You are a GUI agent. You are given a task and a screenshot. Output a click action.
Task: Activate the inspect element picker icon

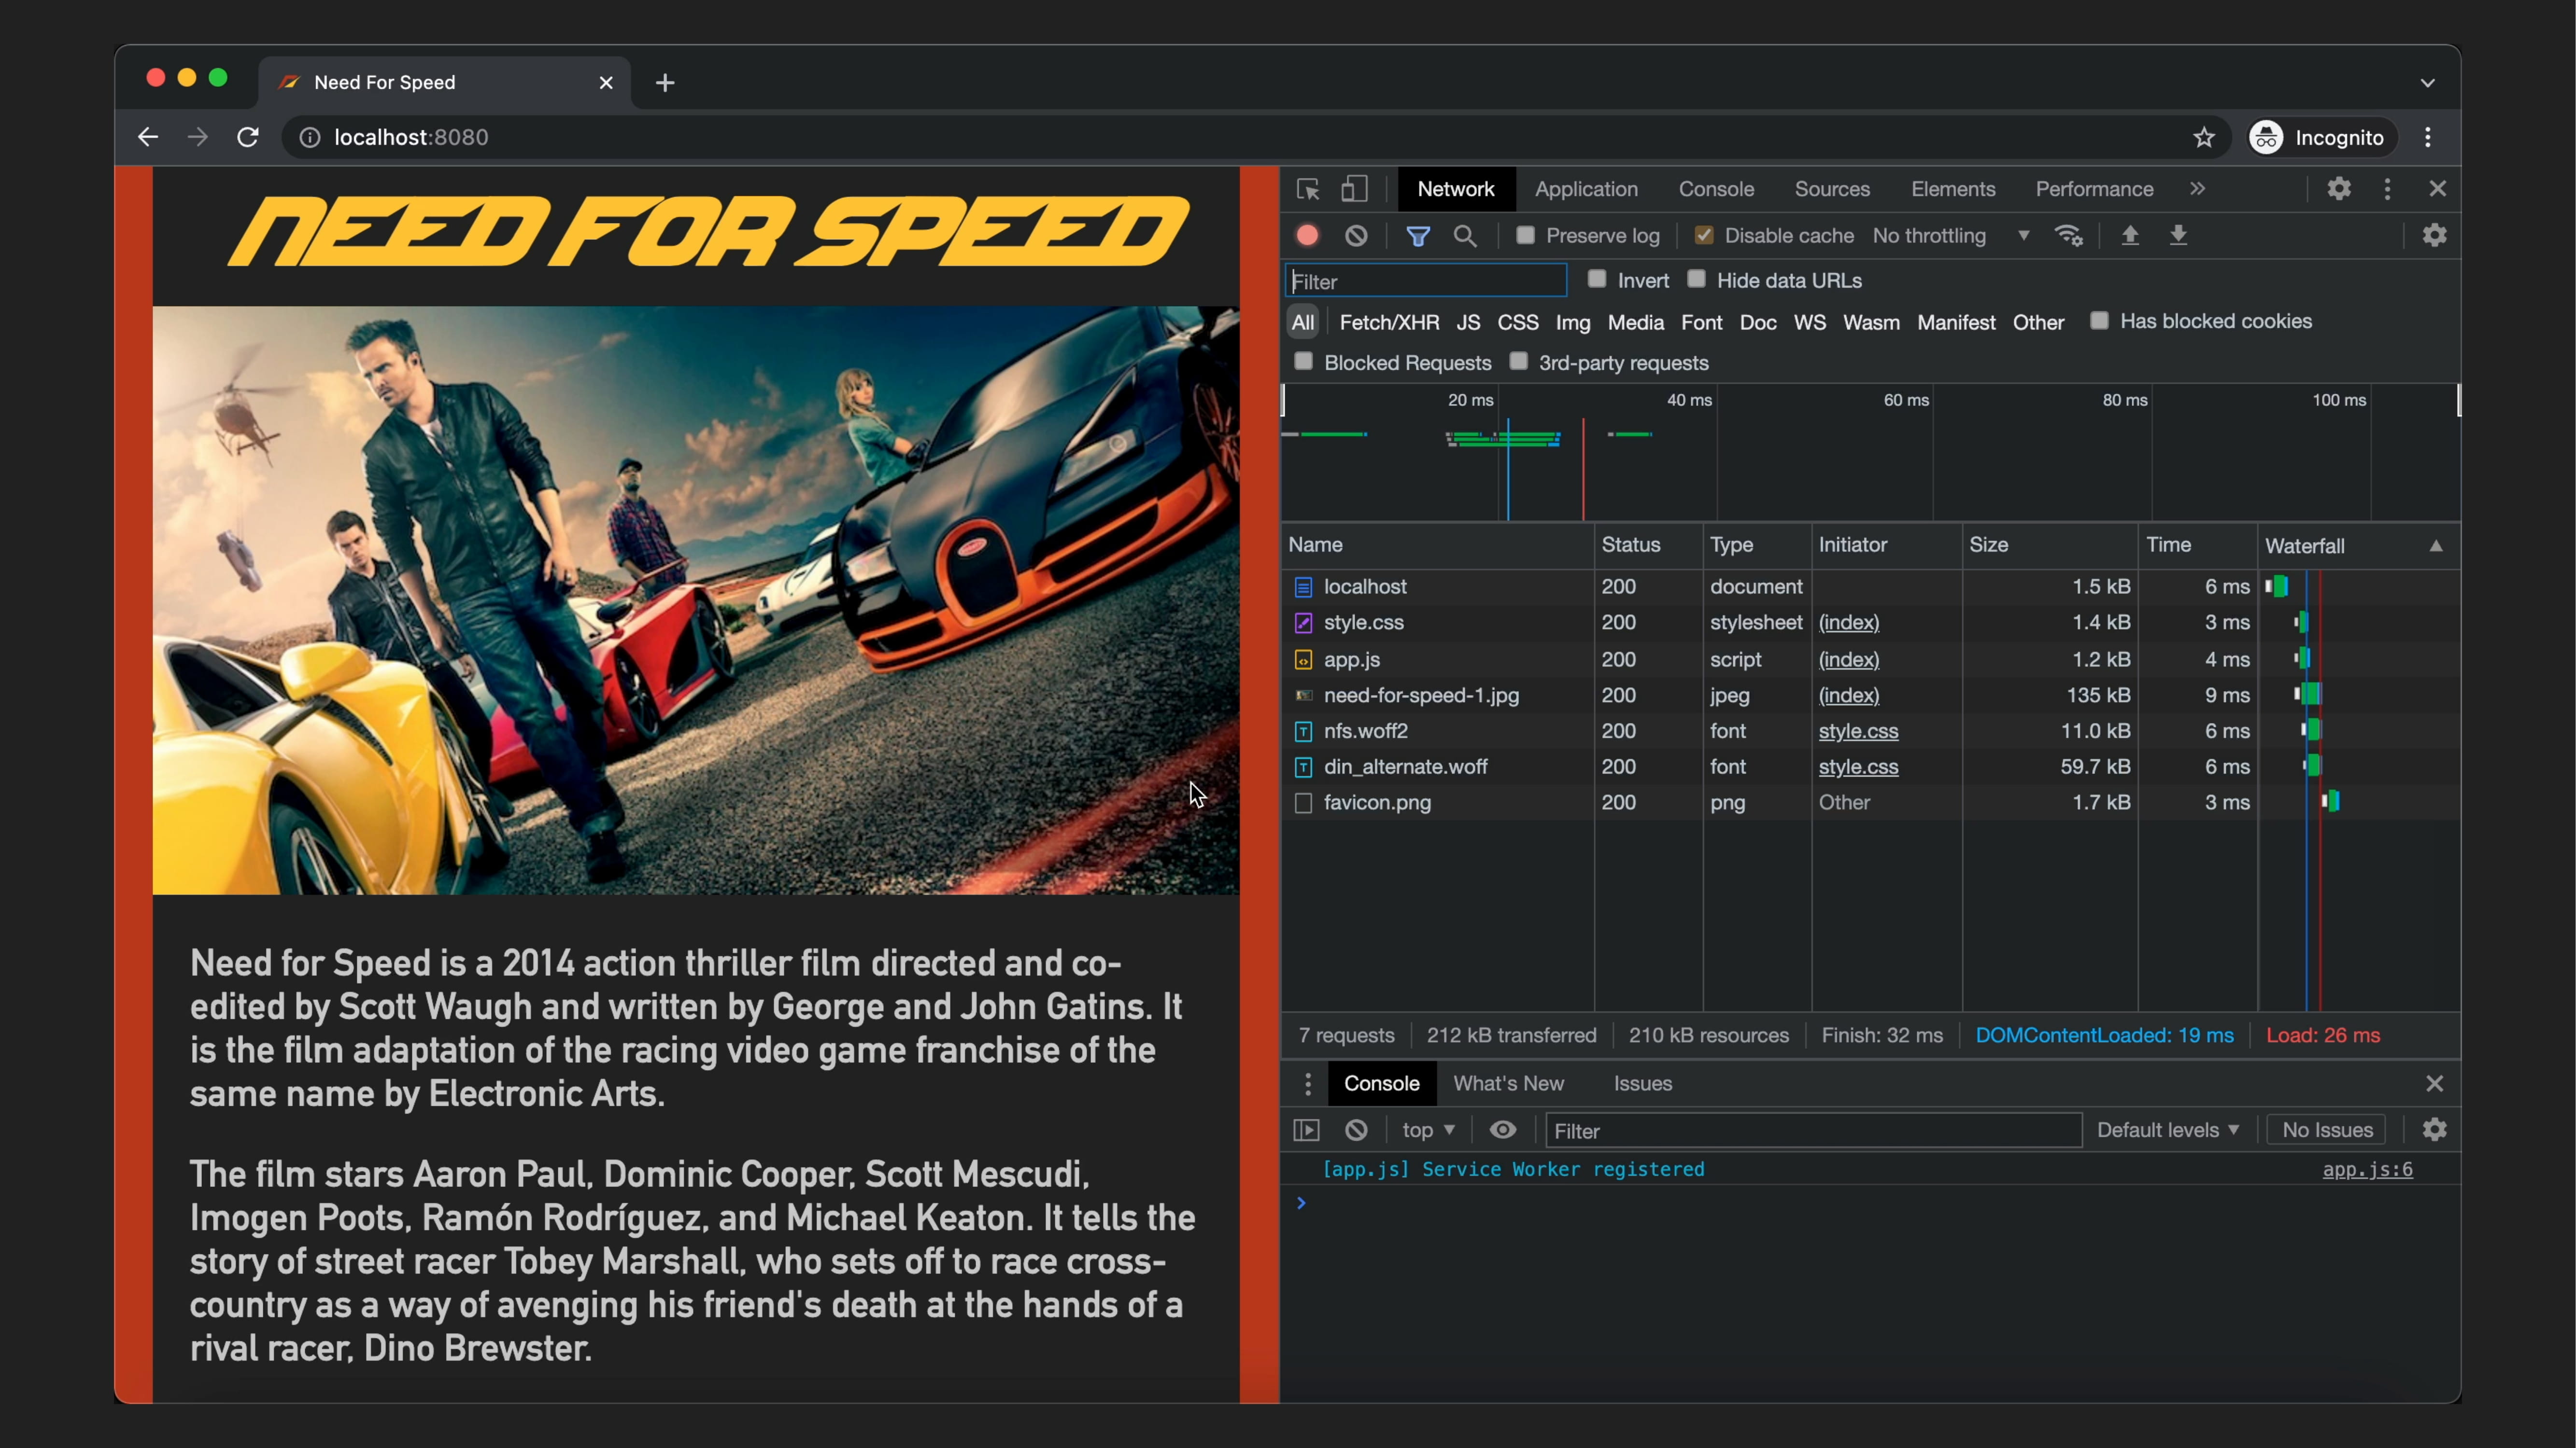[x=1308, y=189]
